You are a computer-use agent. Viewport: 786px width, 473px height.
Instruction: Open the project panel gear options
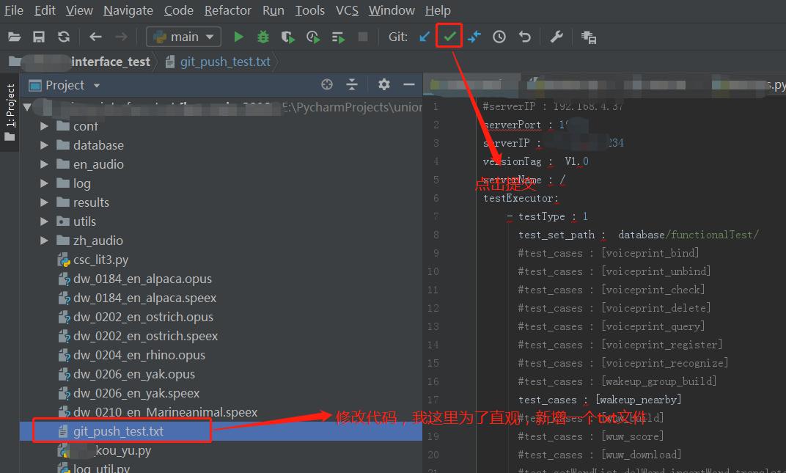[x=384, y=85]
